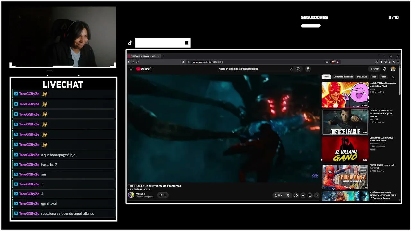411x231 pixels.
Task: Click the YouTube page scrollbar
Action: point(400,80)
